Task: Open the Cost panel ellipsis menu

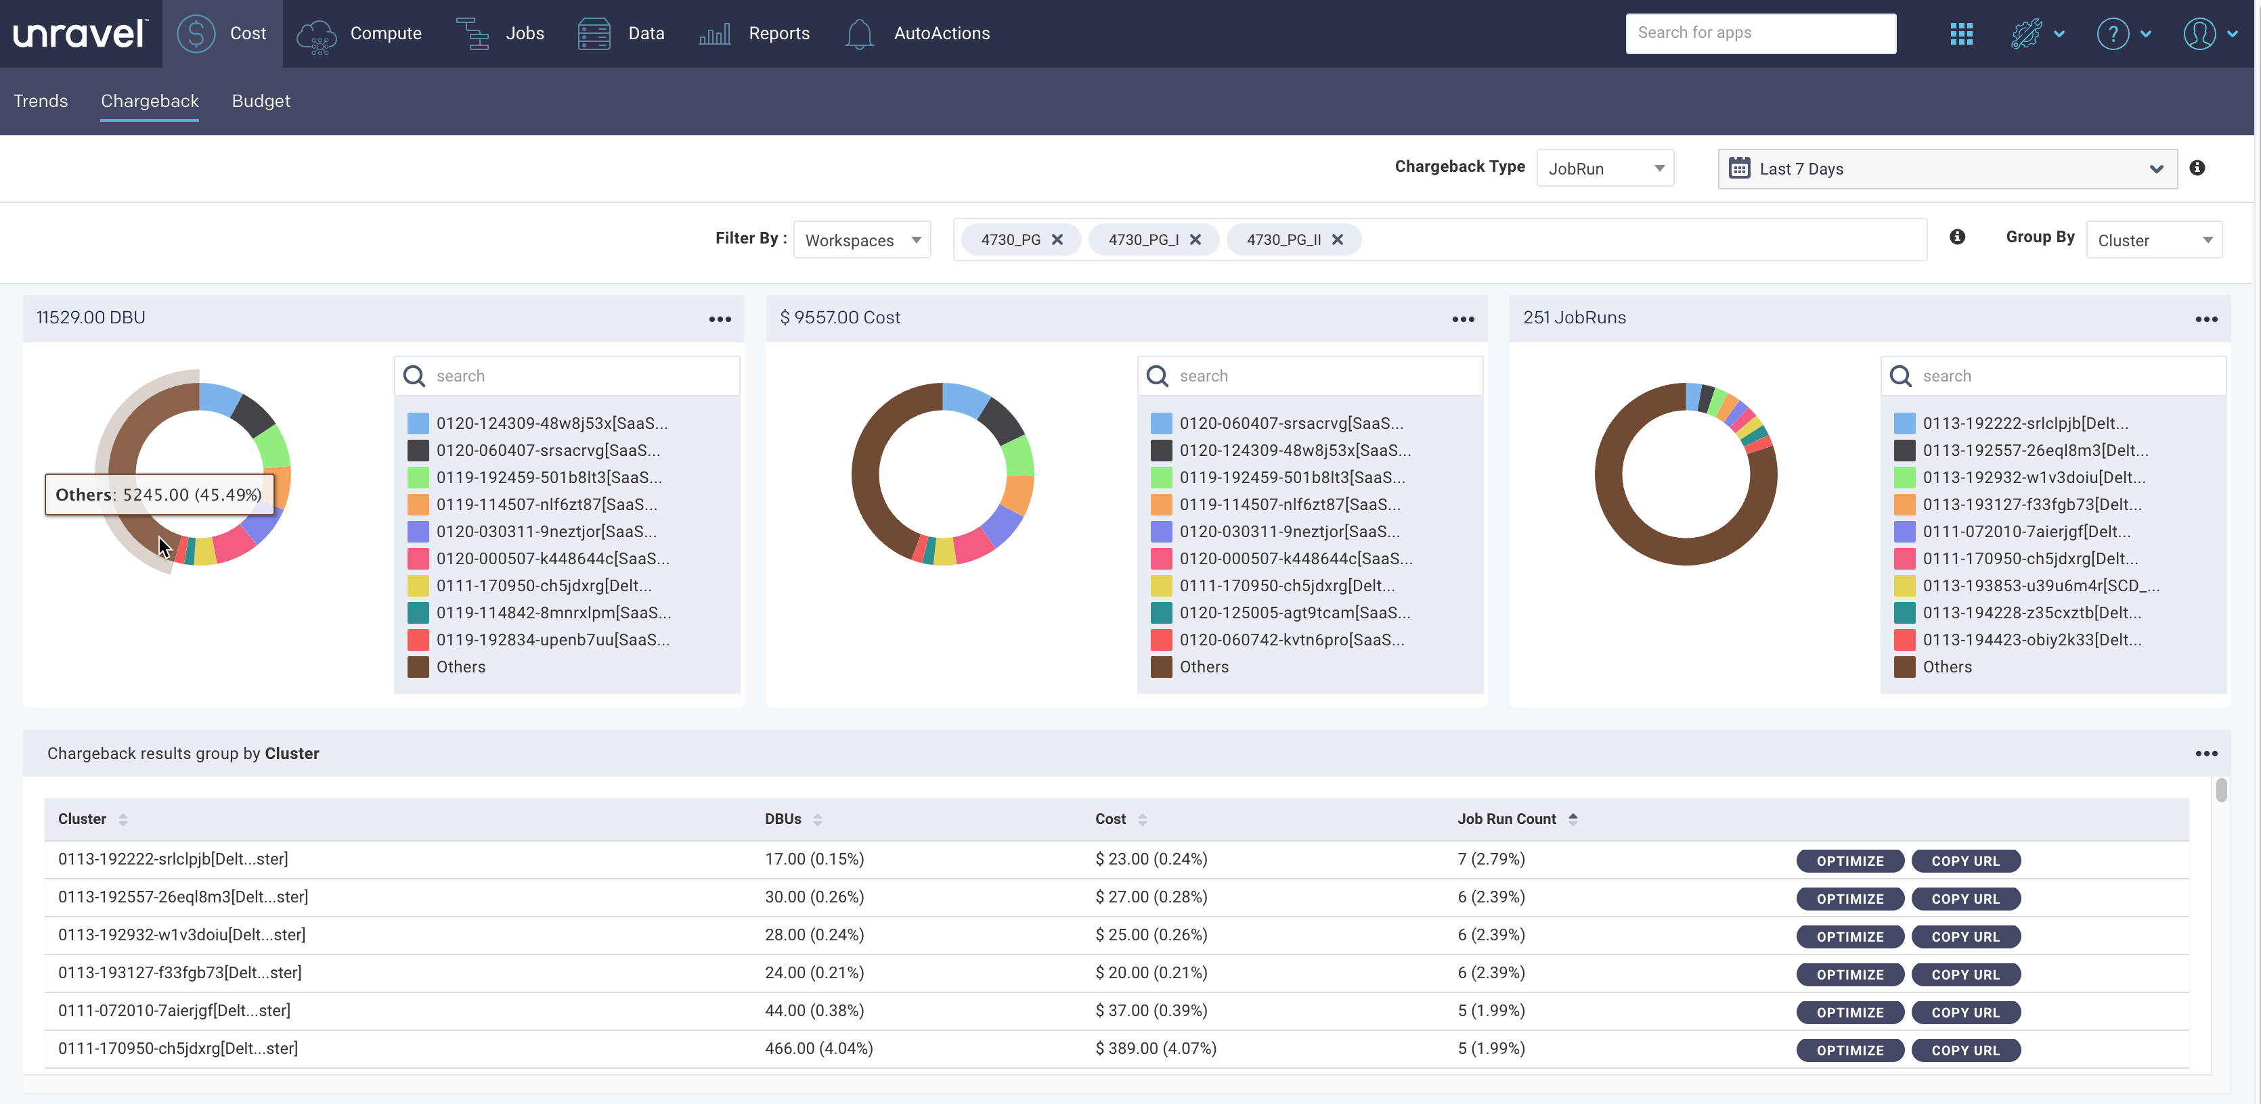Action: (x=1463, y=319)
